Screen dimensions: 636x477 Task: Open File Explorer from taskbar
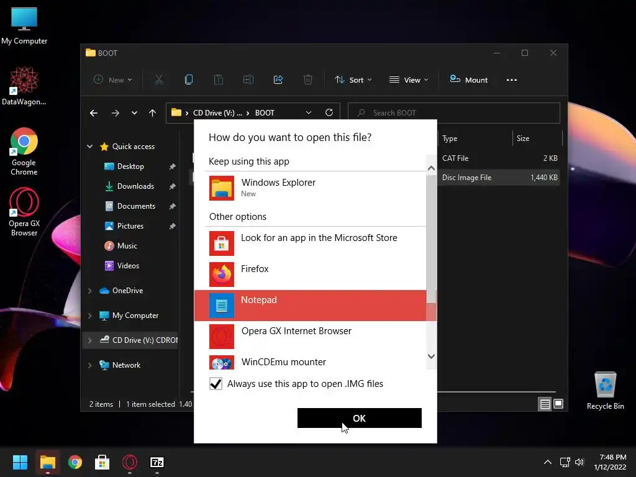(47, 462)
